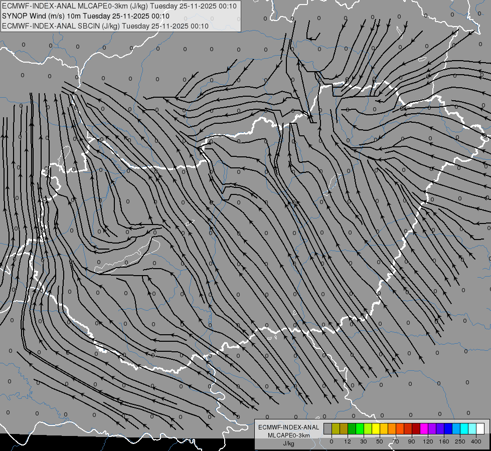The height and width of the screenshot is (451, 491).
Task: Click the legend scale value 50
Action: tap(380, 441)
